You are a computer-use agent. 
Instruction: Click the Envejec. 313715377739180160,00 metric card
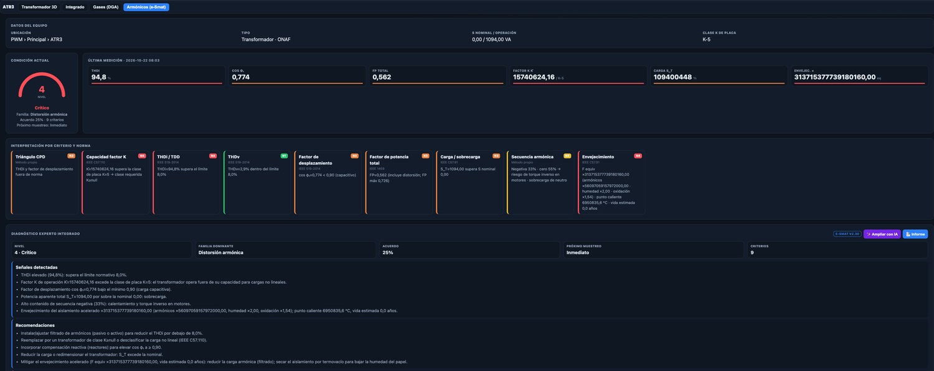pos(859,75)
